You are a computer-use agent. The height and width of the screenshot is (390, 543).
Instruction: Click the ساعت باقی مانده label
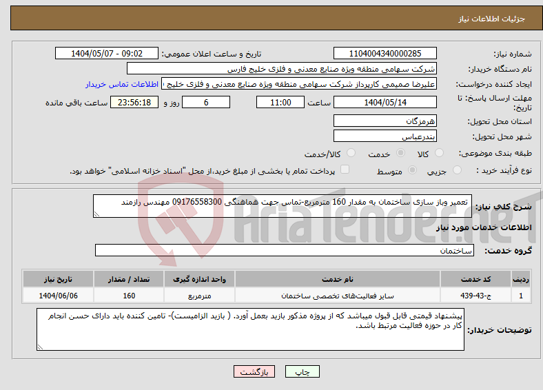pos(76,103)
